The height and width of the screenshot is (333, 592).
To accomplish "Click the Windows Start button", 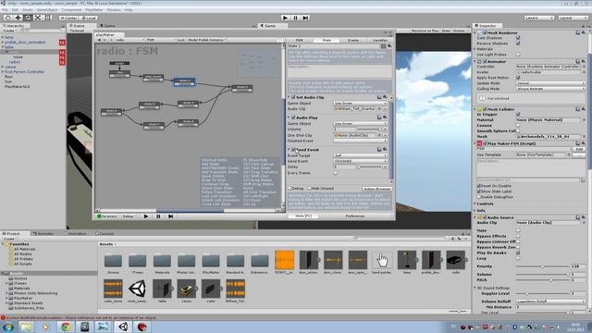I will tap(7, 327).
